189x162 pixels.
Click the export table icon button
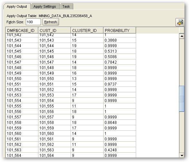point(180,22)
